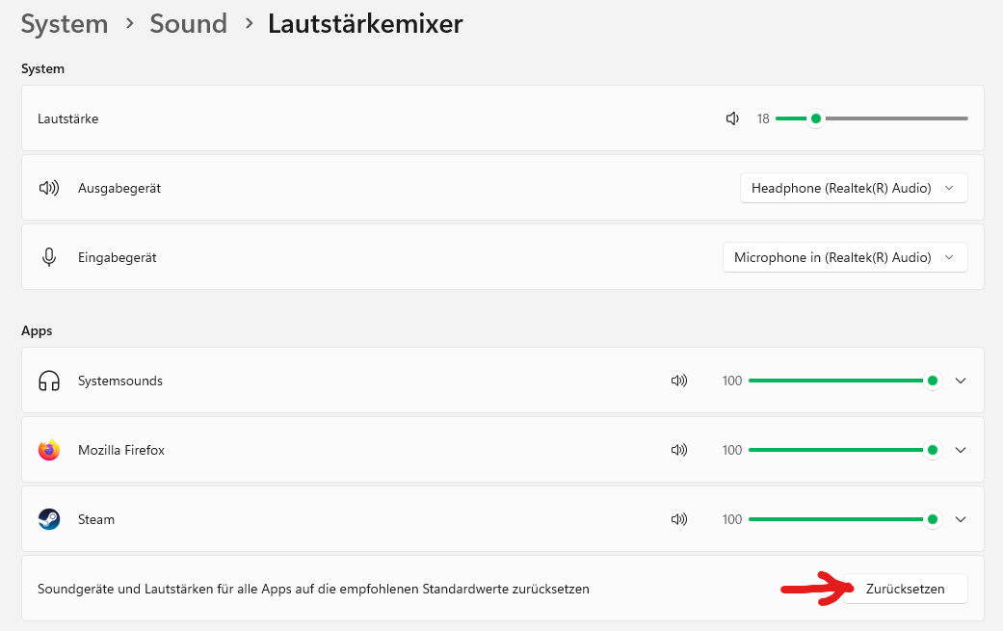This screenshot has height=631, width=1003.
Task: Click the Zurücksetzen button
Action: [x=905, y=589]
